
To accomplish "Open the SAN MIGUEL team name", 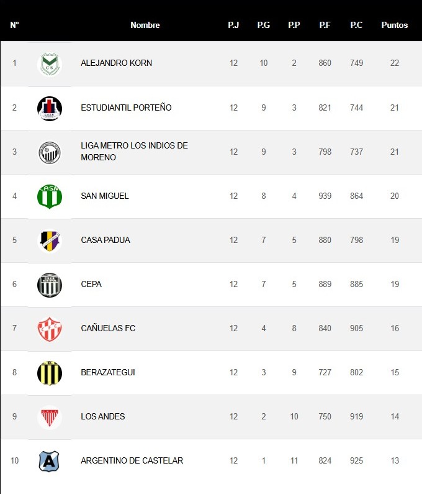I will point(105,196).
